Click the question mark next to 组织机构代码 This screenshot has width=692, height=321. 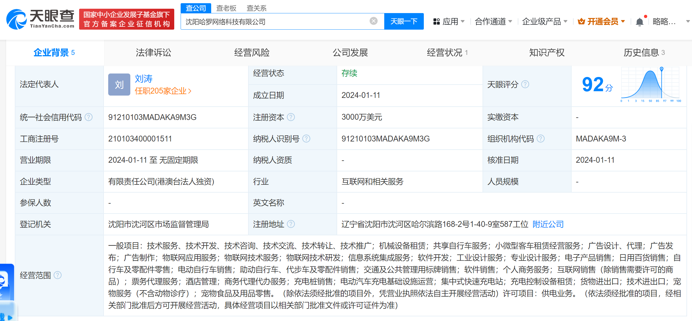coord(541,139)
